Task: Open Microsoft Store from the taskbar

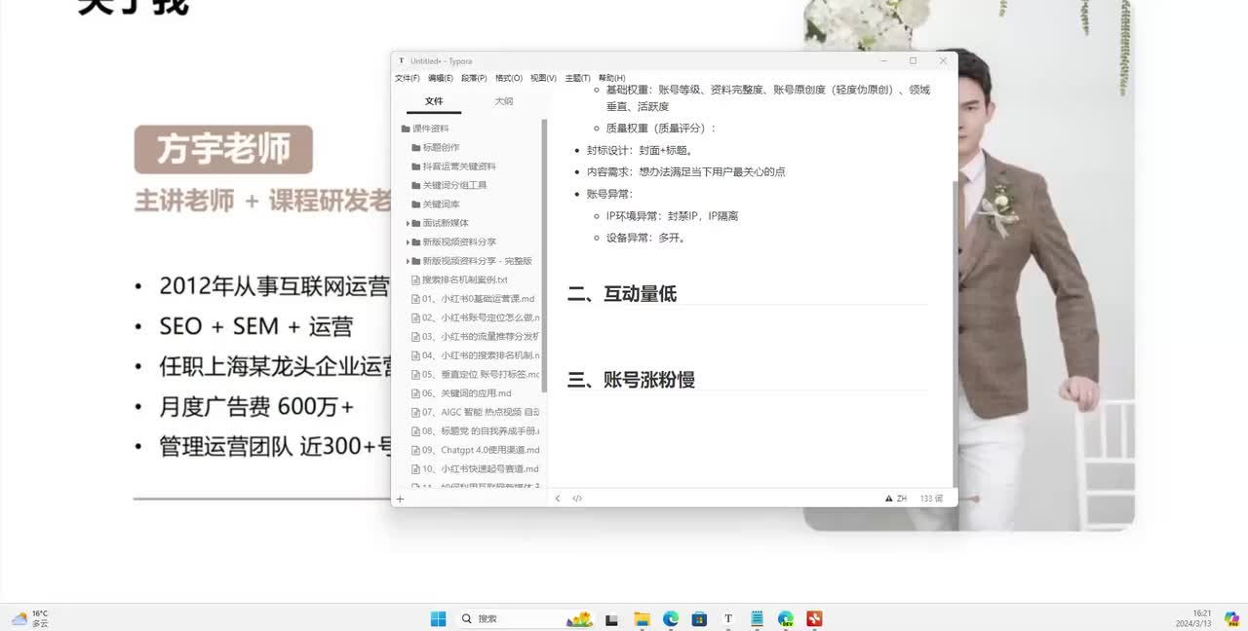Action: tap(699, 618)
